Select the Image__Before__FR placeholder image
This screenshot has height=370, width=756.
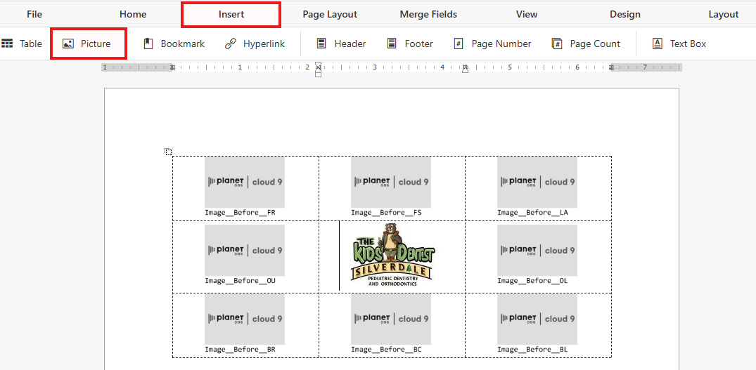point(245,182)
